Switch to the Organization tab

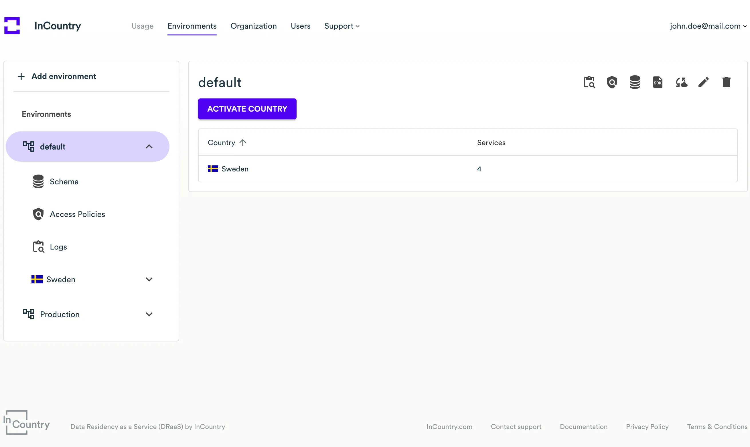(x=253, y=26)
